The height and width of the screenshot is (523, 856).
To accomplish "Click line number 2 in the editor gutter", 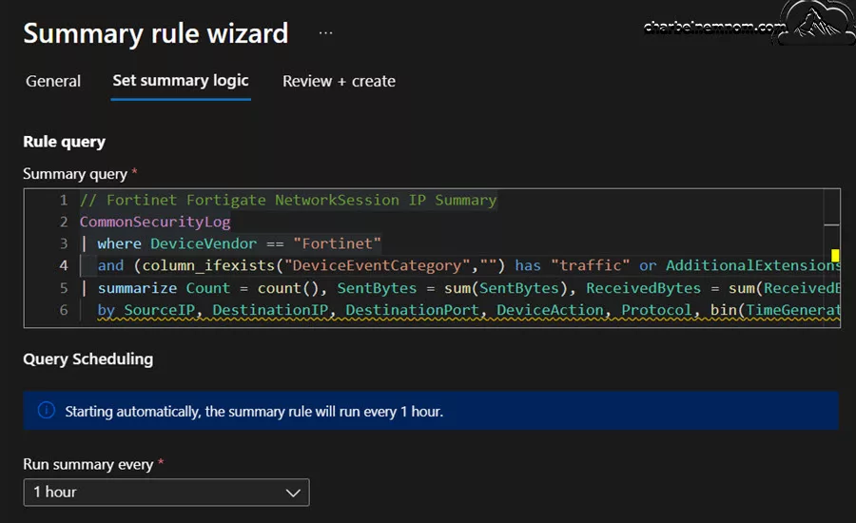I will click(64, 222).
